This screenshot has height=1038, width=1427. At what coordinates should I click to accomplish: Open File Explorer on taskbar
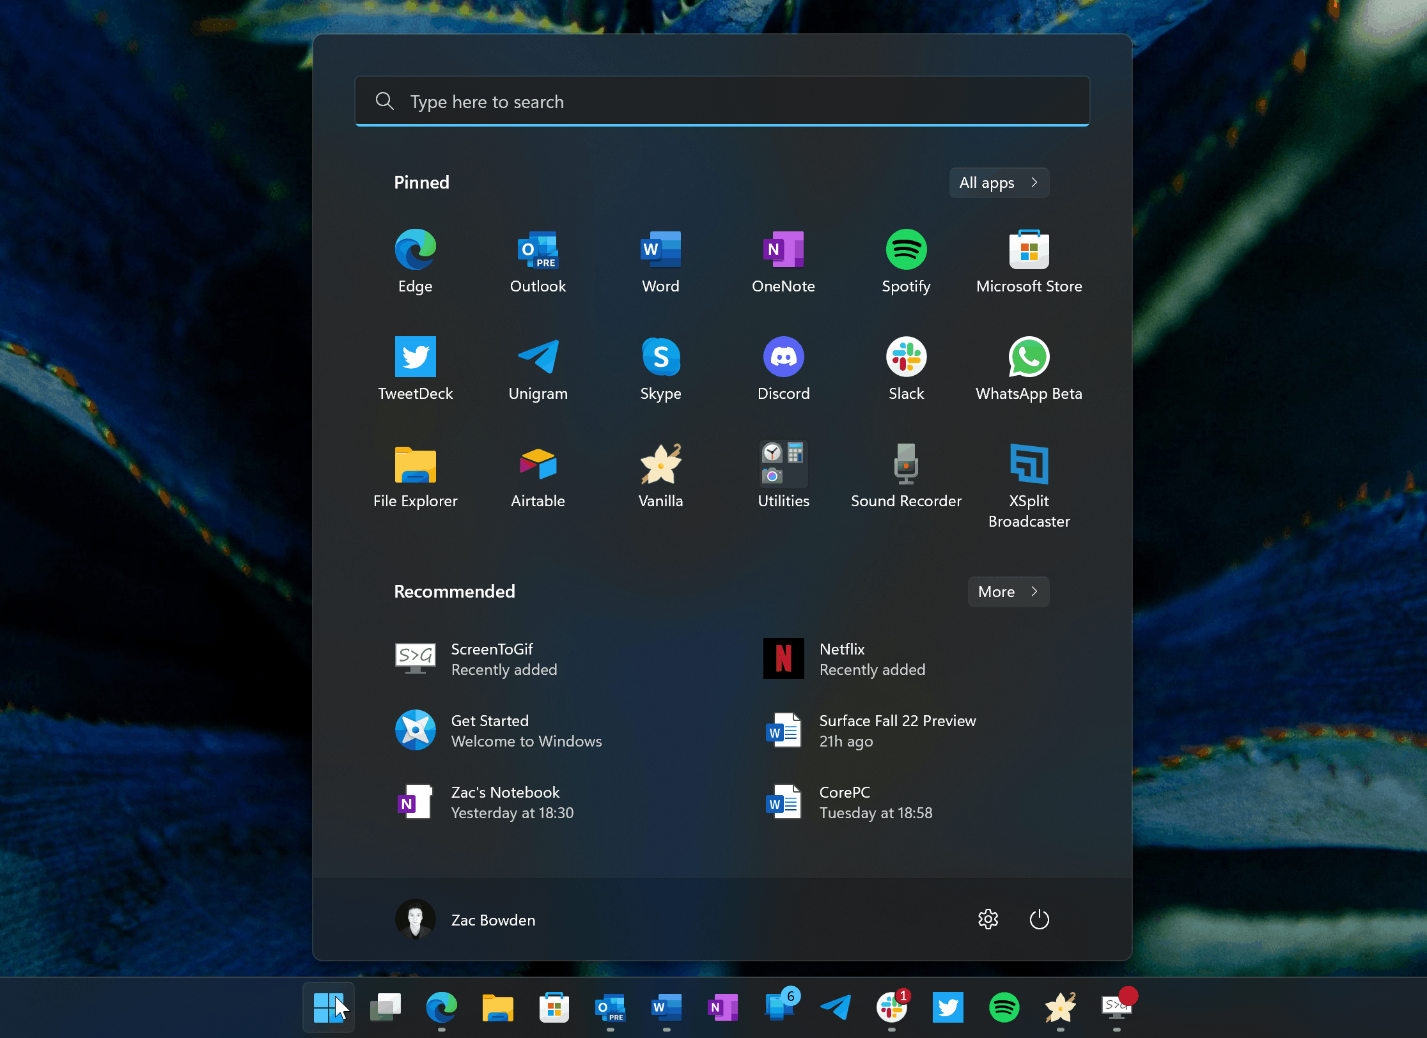[x=497, y=1007]
